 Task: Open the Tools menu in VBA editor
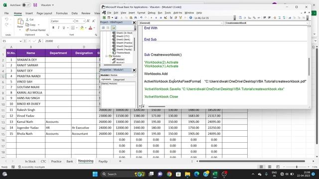[167, 13]
